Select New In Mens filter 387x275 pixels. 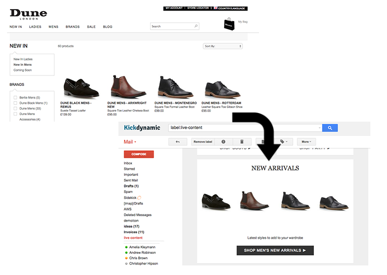pyautogui.click(x=23, y=64)
